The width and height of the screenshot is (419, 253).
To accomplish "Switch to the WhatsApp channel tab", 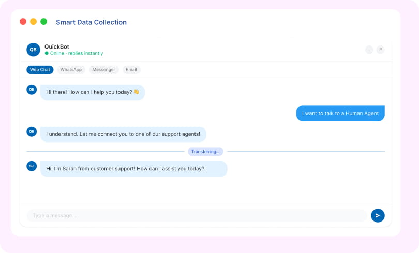I will tap(71, 70).
